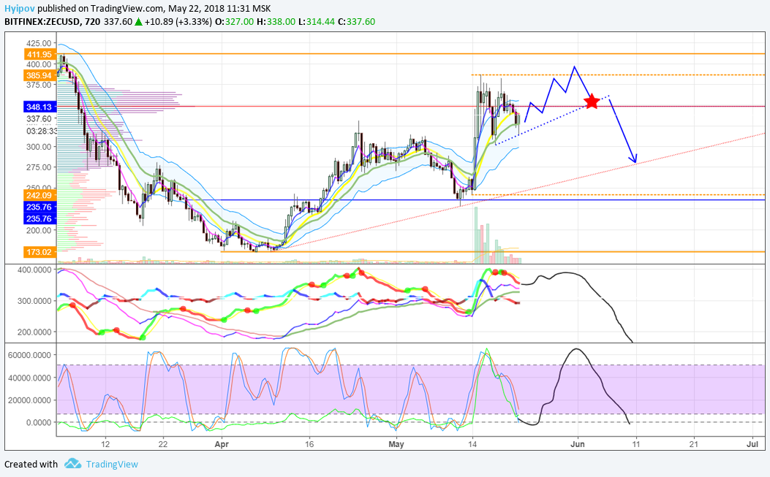Click the 425.00 price axis label
This screenshot has width=770, height=477.
(39, 43)
